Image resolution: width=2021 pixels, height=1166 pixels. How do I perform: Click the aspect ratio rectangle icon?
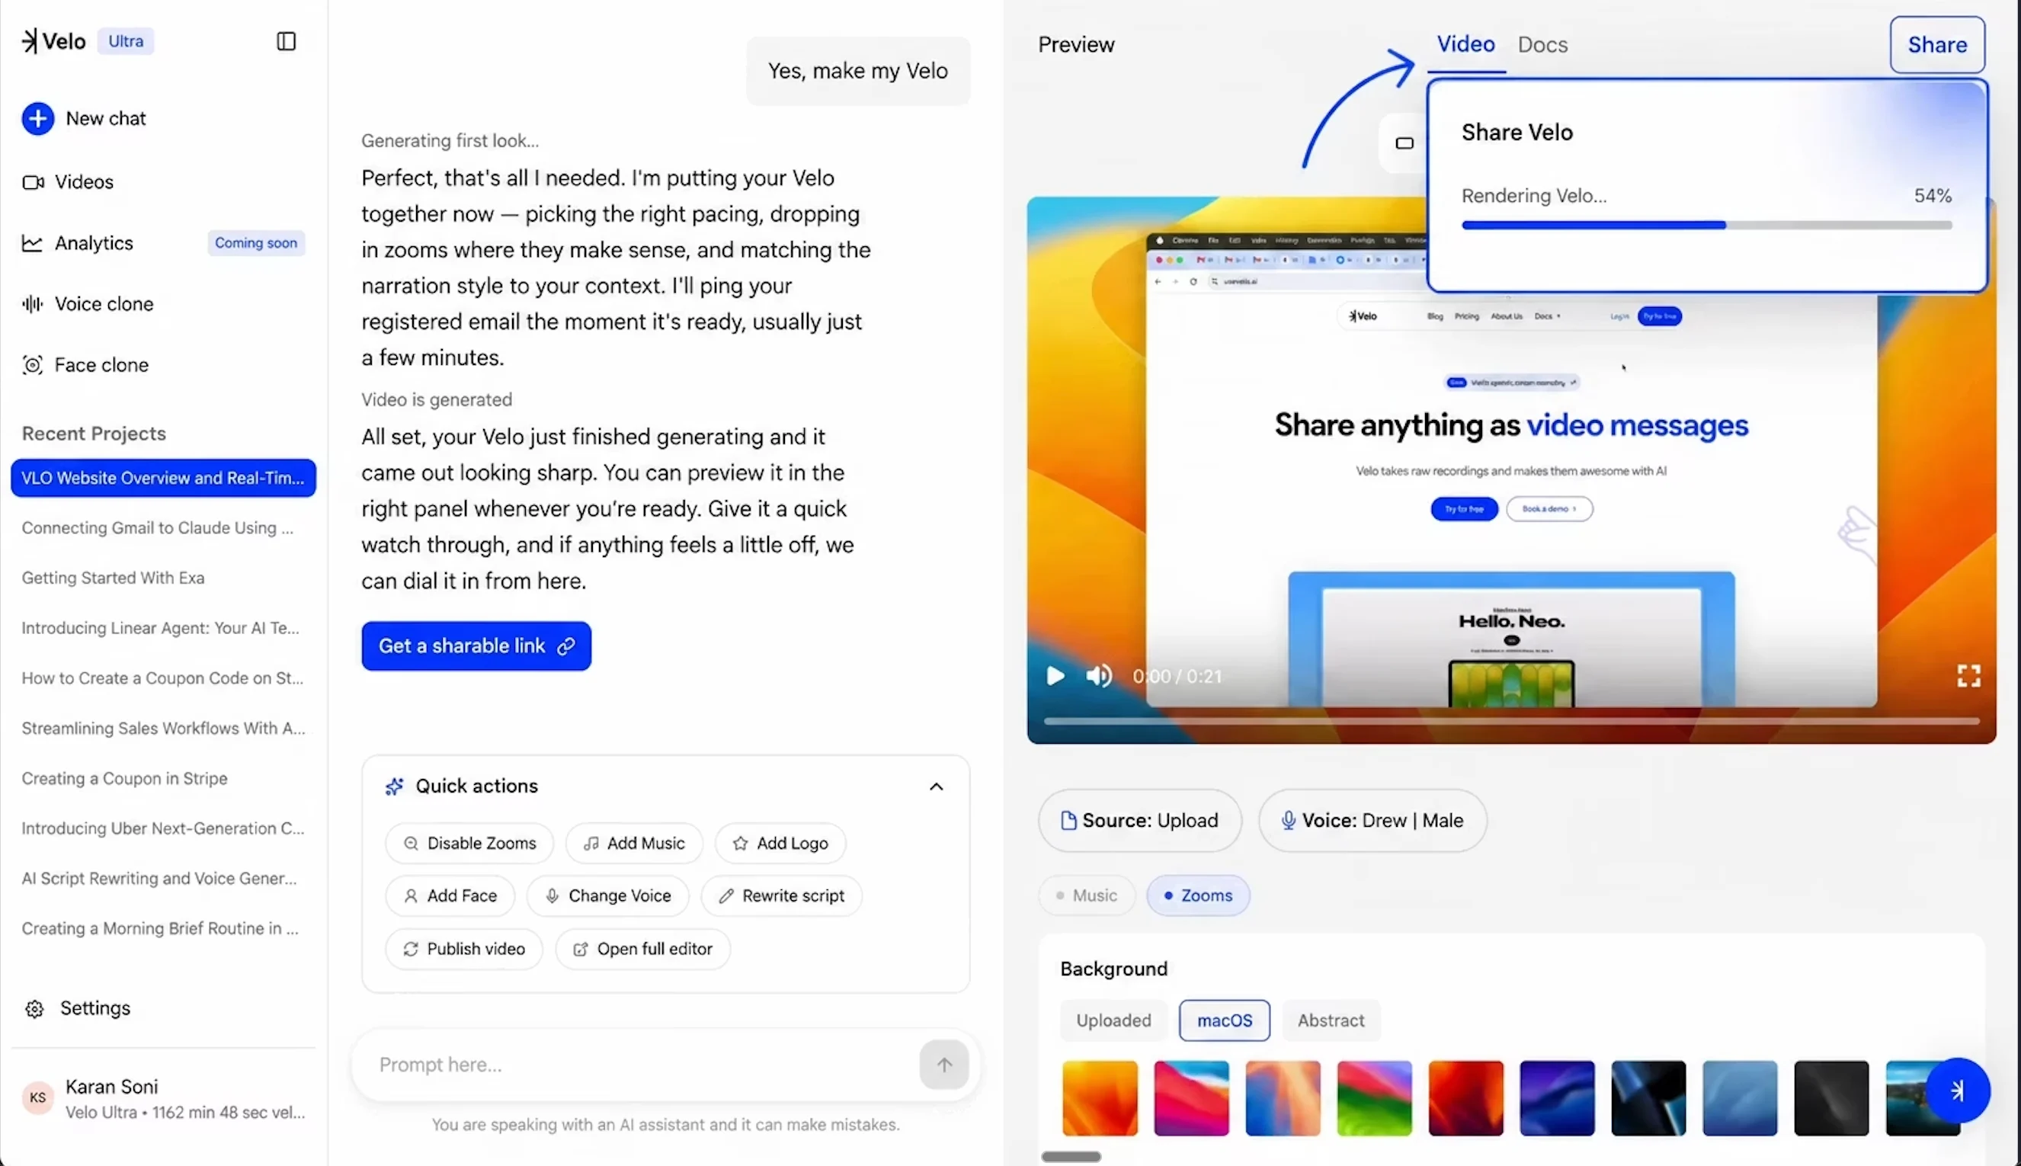[1404, 143]
